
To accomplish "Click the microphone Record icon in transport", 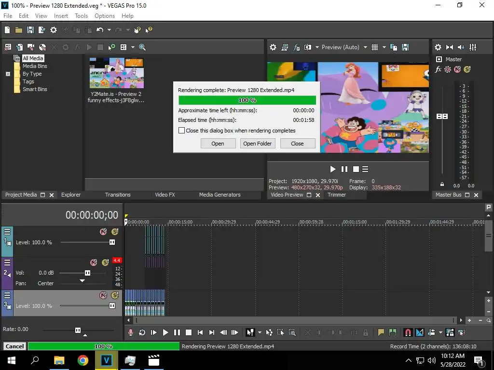I will [x=130, y=332].
